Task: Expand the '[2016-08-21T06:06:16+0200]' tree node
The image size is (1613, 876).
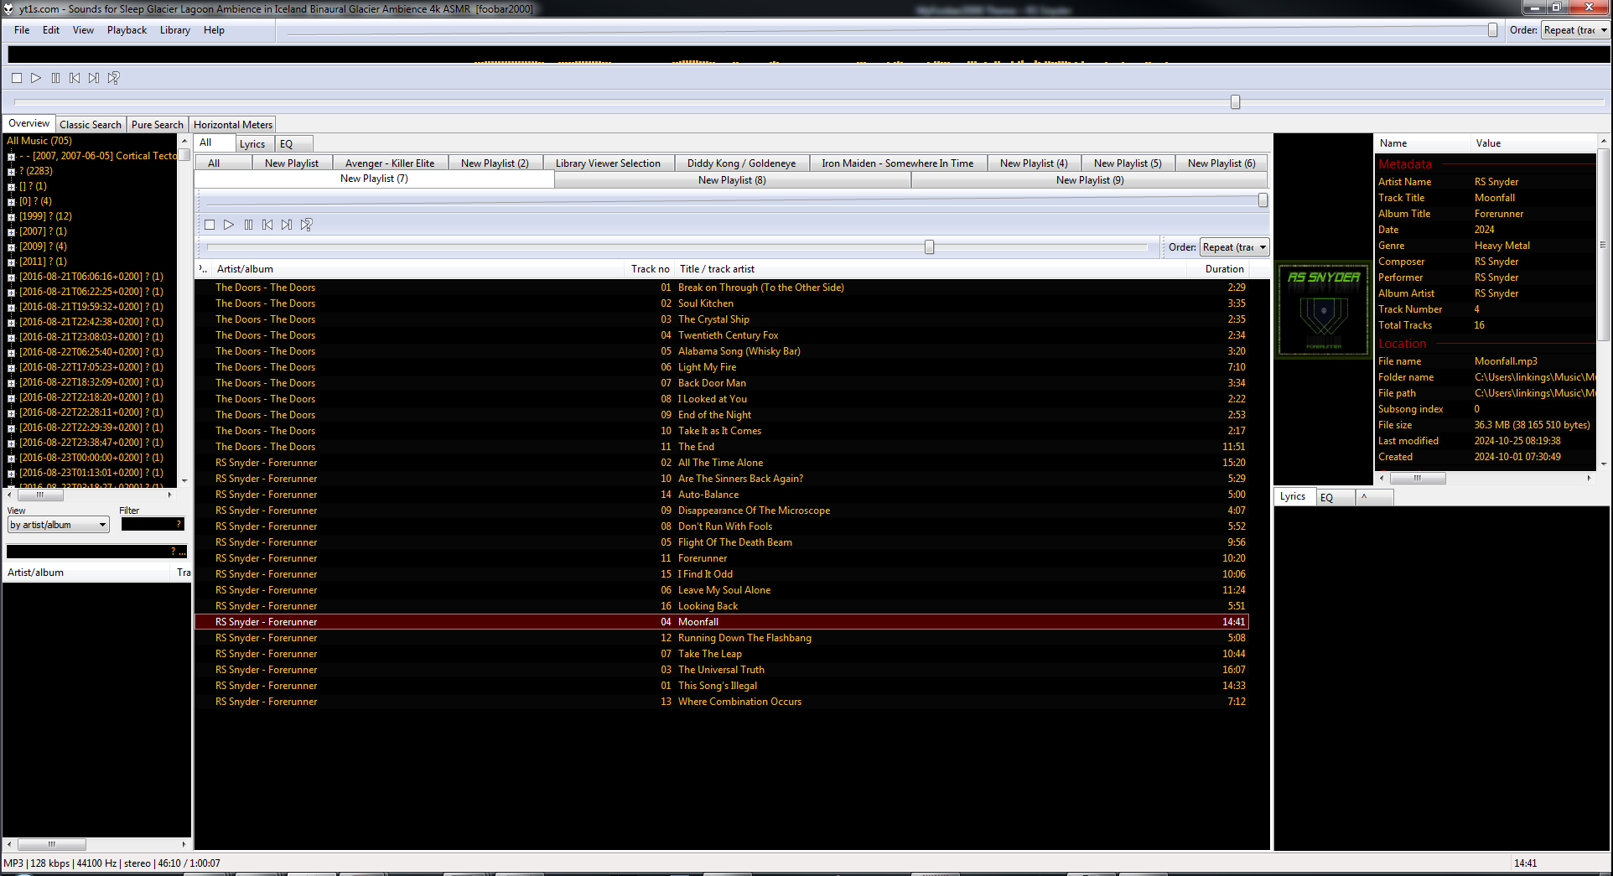Action: click(11, 277)
